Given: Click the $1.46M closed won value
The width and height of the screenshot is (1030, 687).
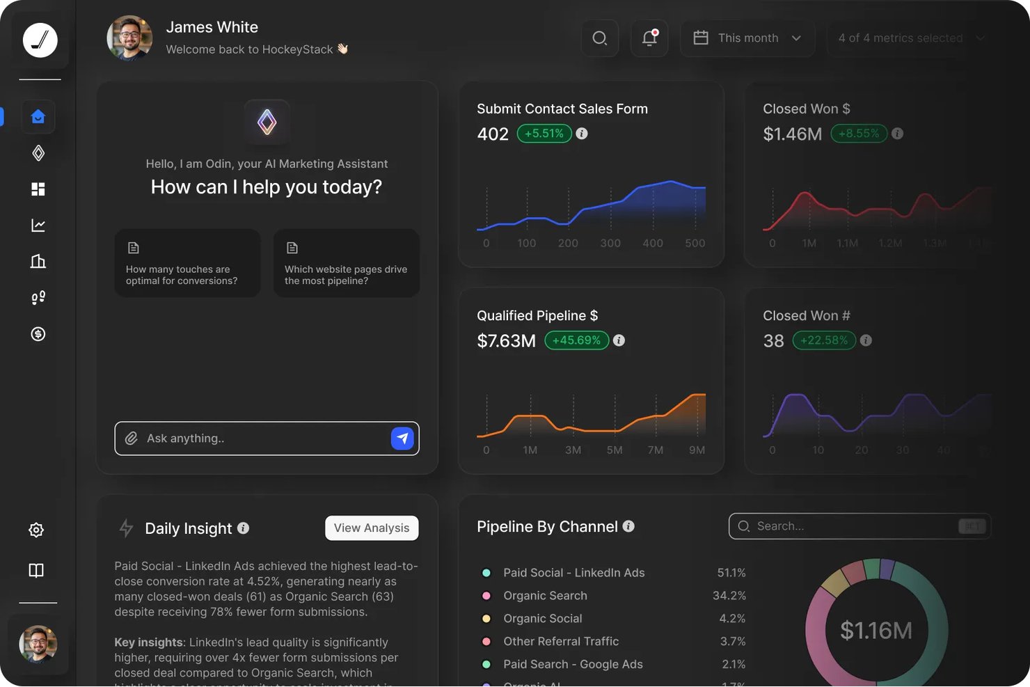Looking at the screenshot, I should point(793,134).
